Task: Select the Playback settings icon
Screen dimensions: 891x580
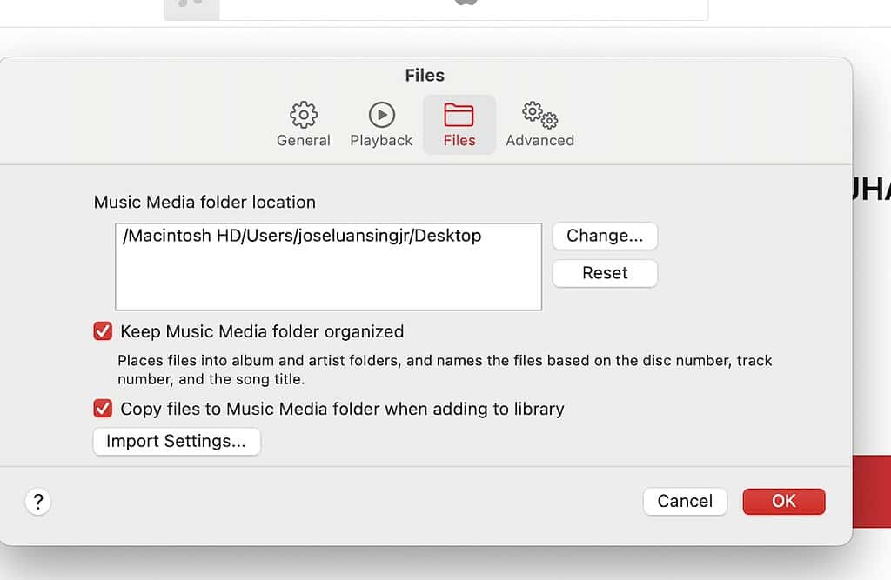Action: tap(380, 114)
